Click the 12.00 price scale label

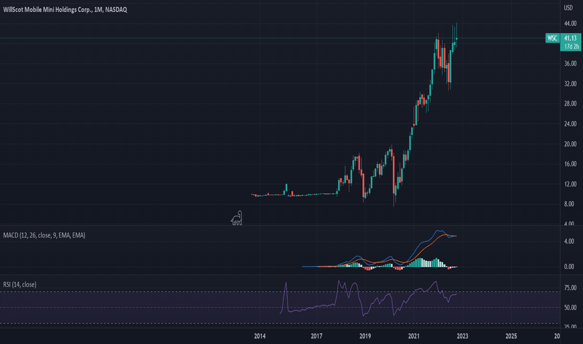pos(570,184)
